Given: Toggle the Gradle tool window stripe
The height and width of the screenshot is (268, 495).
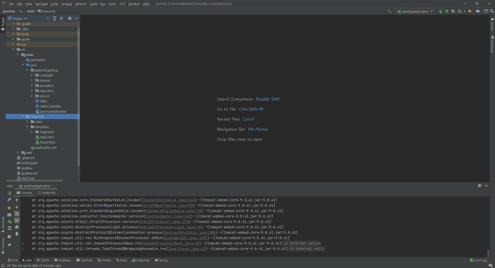Looking at the screenshot, I should (492, 24).
